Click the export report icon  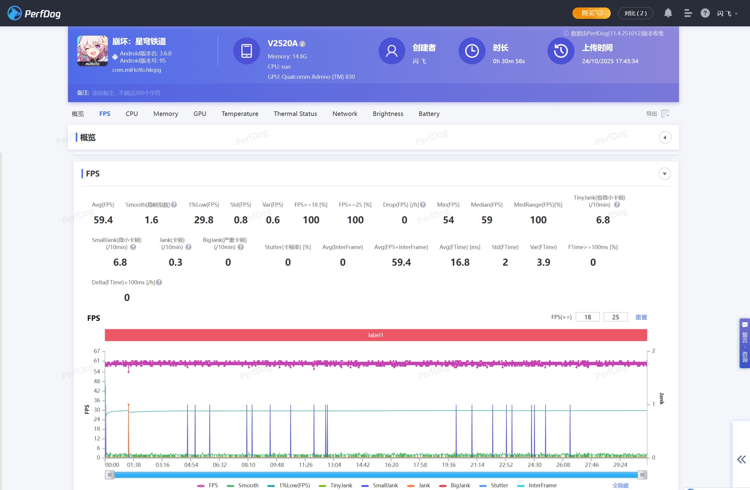coord(665,114)
